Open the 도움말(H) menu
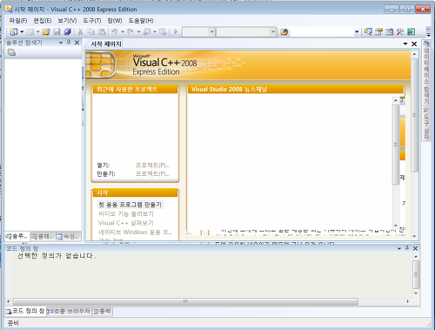Image resolution: width=435 pixels, height=330 pixels. [x=141, y=21]
